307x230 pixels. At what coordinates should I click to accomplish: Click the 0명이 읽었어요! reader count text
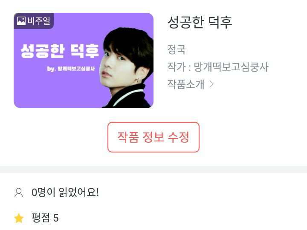click(x=65, y=192)
